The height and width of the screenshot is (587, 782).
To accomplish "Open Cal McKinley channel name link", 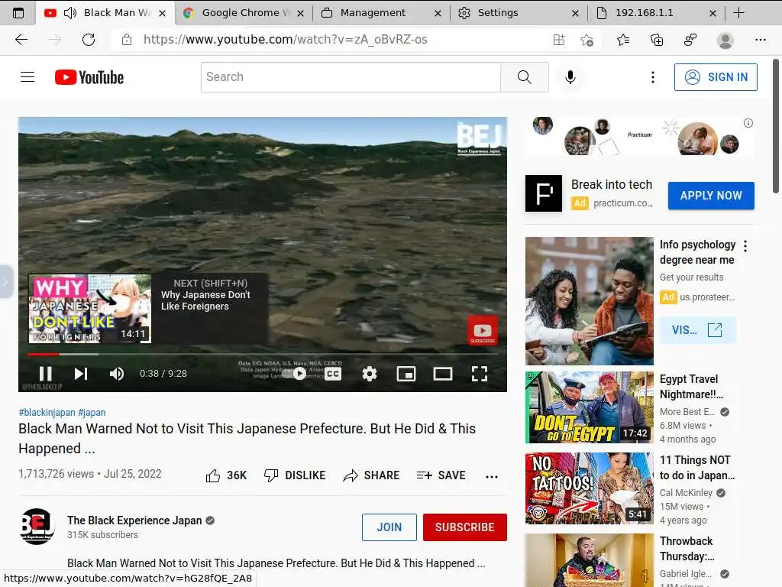I will pos(686,493).
